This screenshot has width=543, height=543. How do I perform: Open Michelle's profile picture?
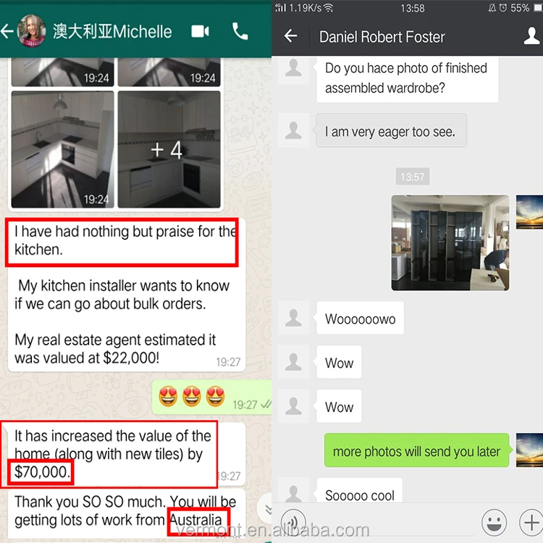(x=32, y=31)
